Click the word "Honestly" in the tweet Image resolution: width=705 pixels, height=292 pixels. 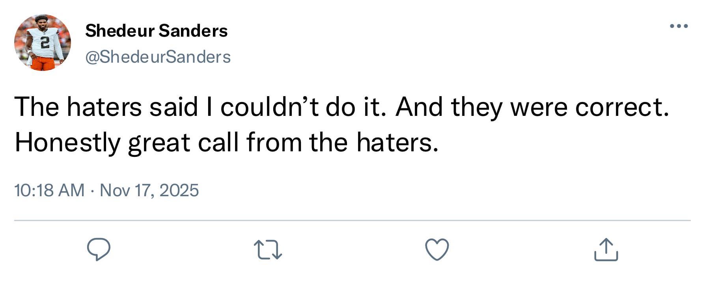67,142
